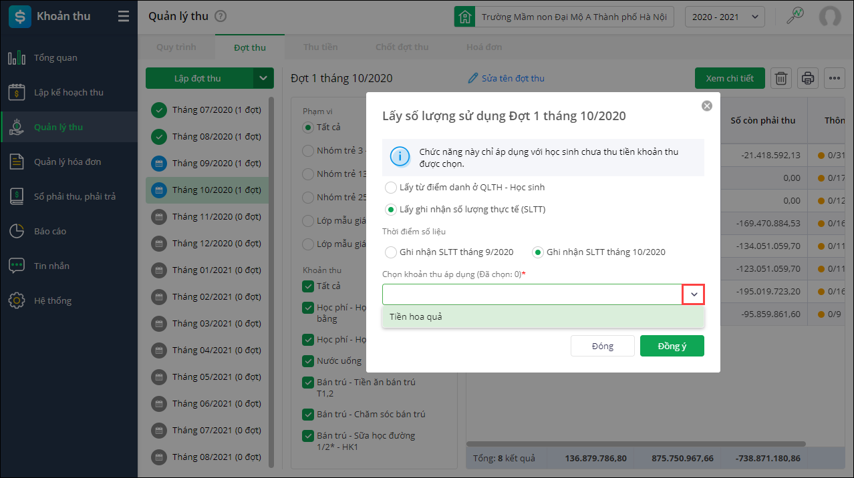Switch to the Thu tiền tab
The height and width of the screenshot is (478, 854).
coord(320,47)
